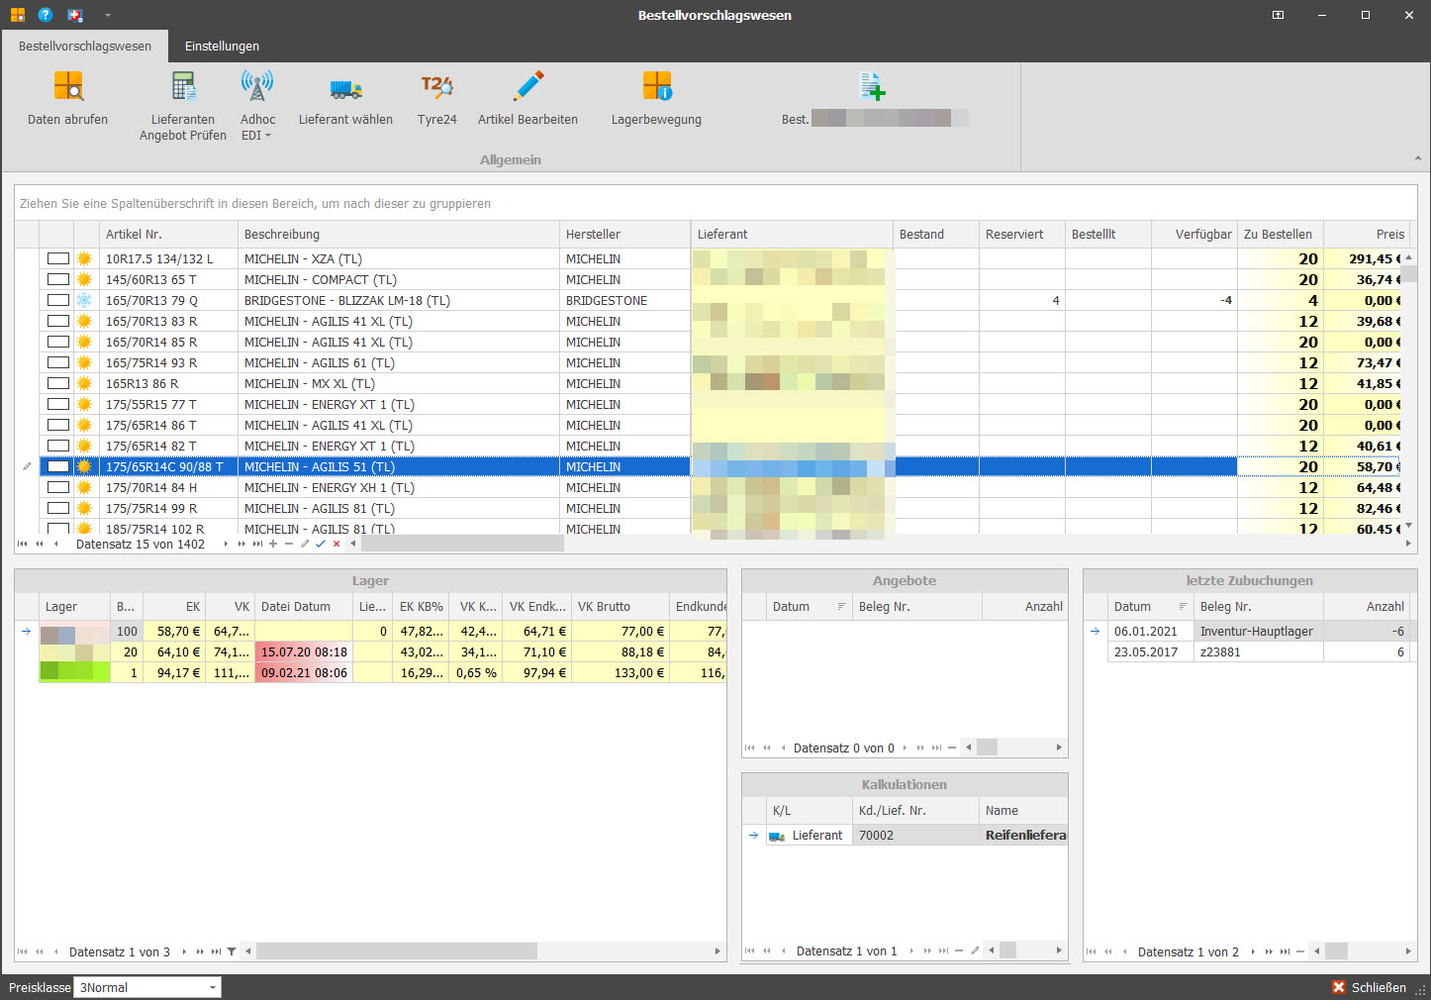Click the VK Brutto column header in Lager
The image size is (1431, 1000).
[x=620, y=607]
